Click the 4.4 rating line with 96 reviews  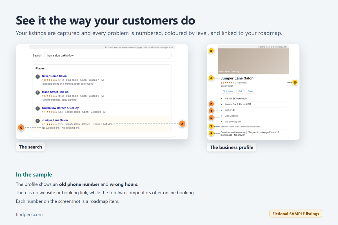point(74,112)
